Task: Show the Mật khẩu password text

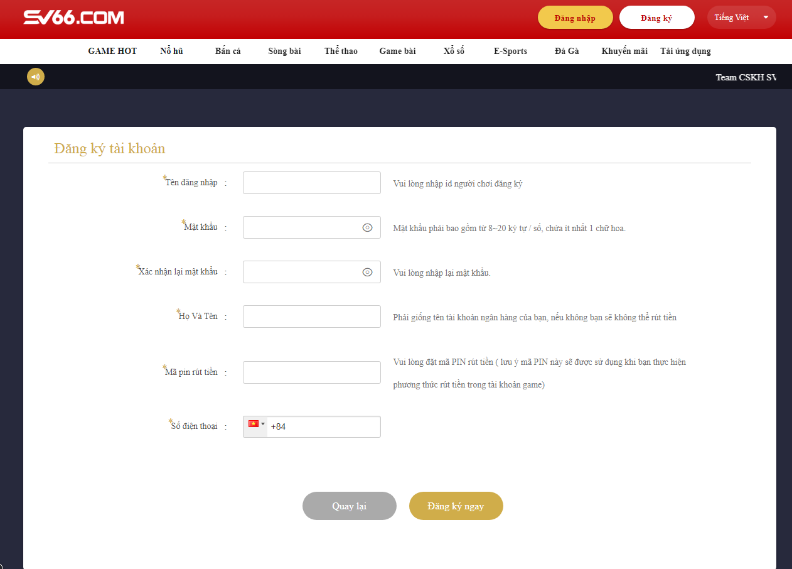Action: coord(367,227)
